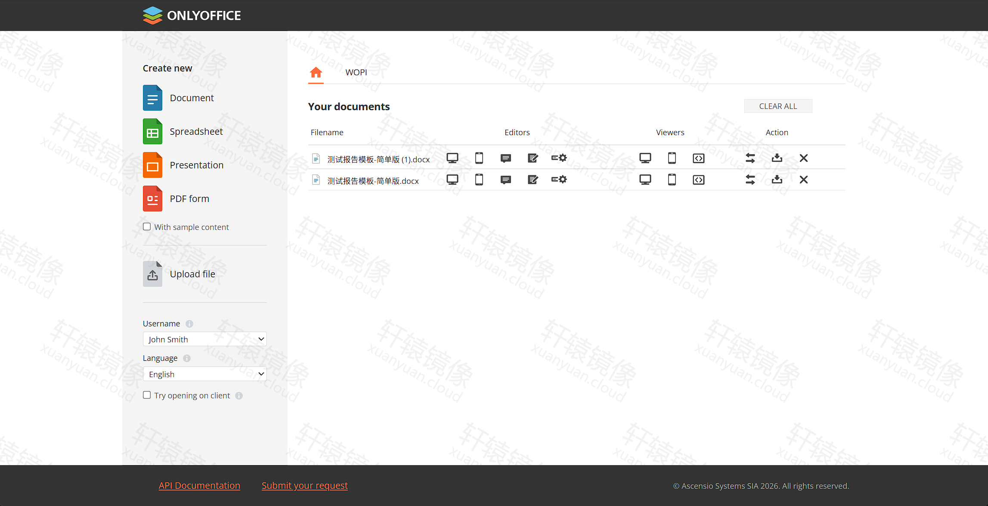Viewport: 988px width, 506px height.
Task: Create a new Spreadsheet
Action: point(183,131)
